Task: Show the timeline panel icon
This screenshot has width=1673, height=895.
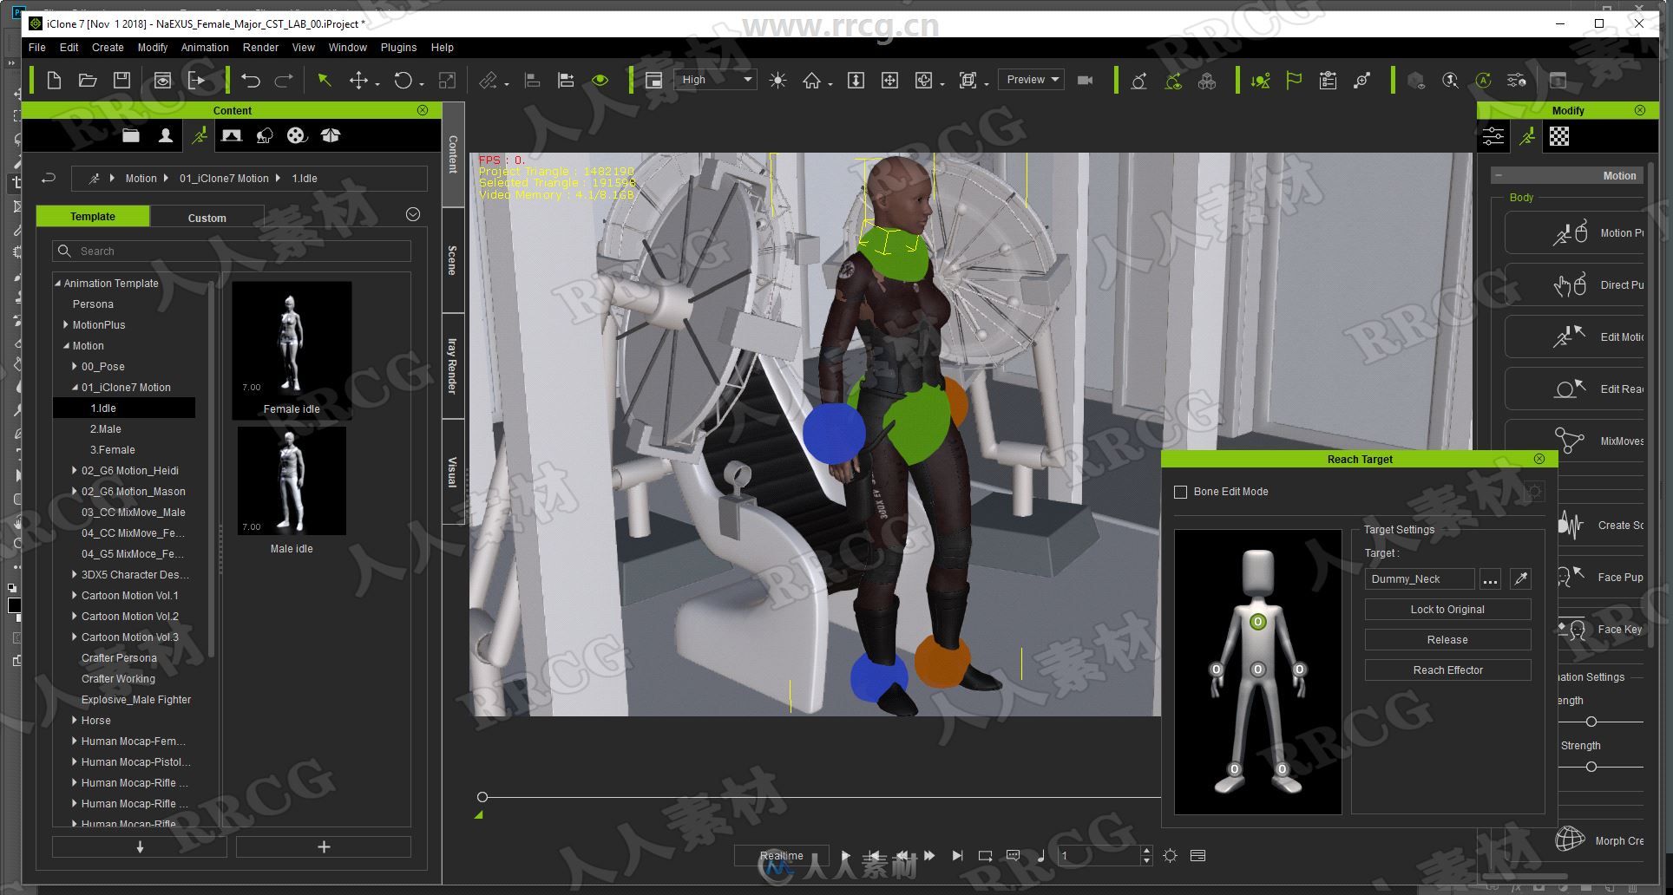Action: (x=1198, y=856)
